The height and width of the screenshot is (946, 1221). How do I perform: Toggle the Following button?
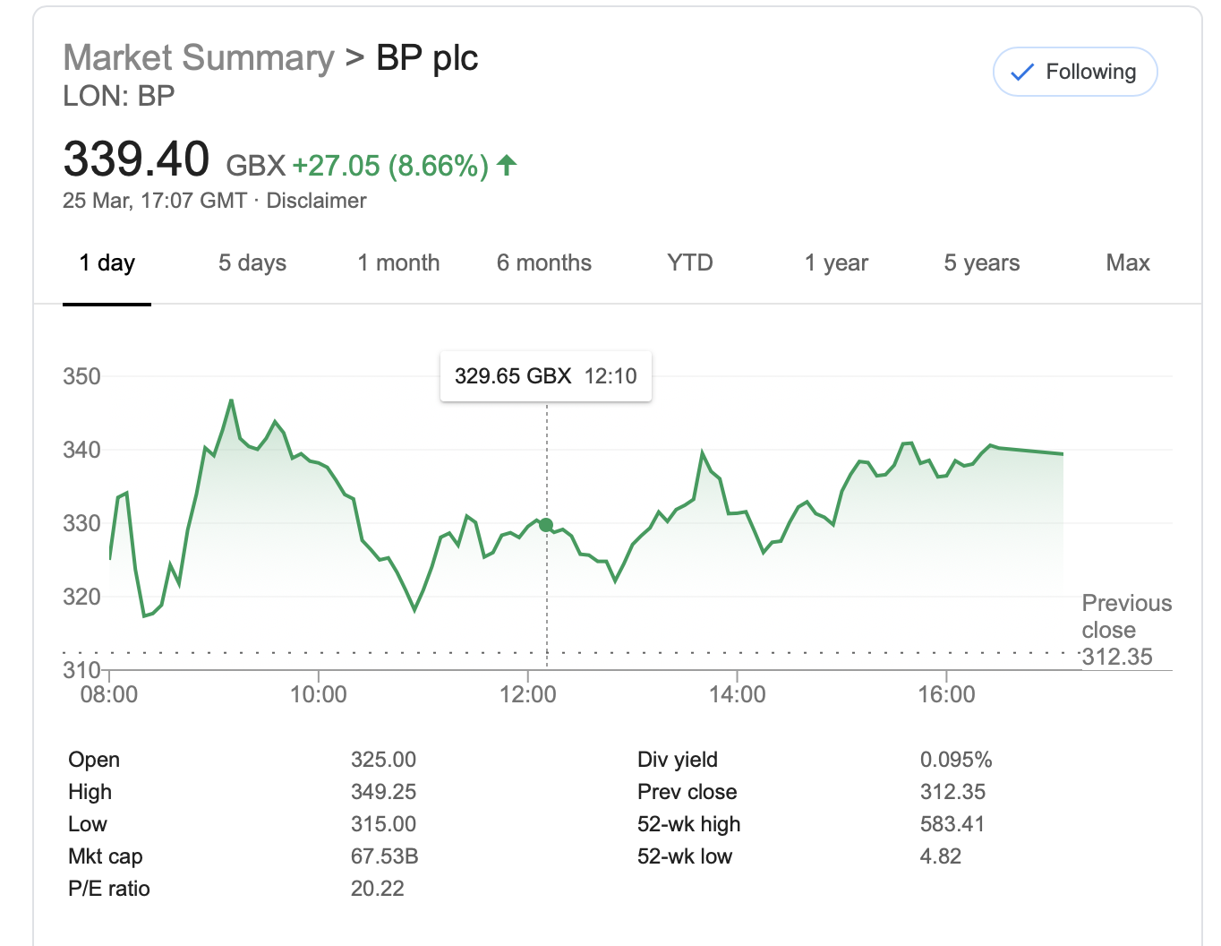click(1075, 72)
